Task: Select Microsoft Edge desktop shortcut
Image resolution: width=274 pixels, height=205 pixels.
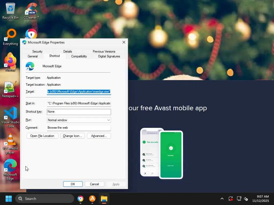Action: 10,169
